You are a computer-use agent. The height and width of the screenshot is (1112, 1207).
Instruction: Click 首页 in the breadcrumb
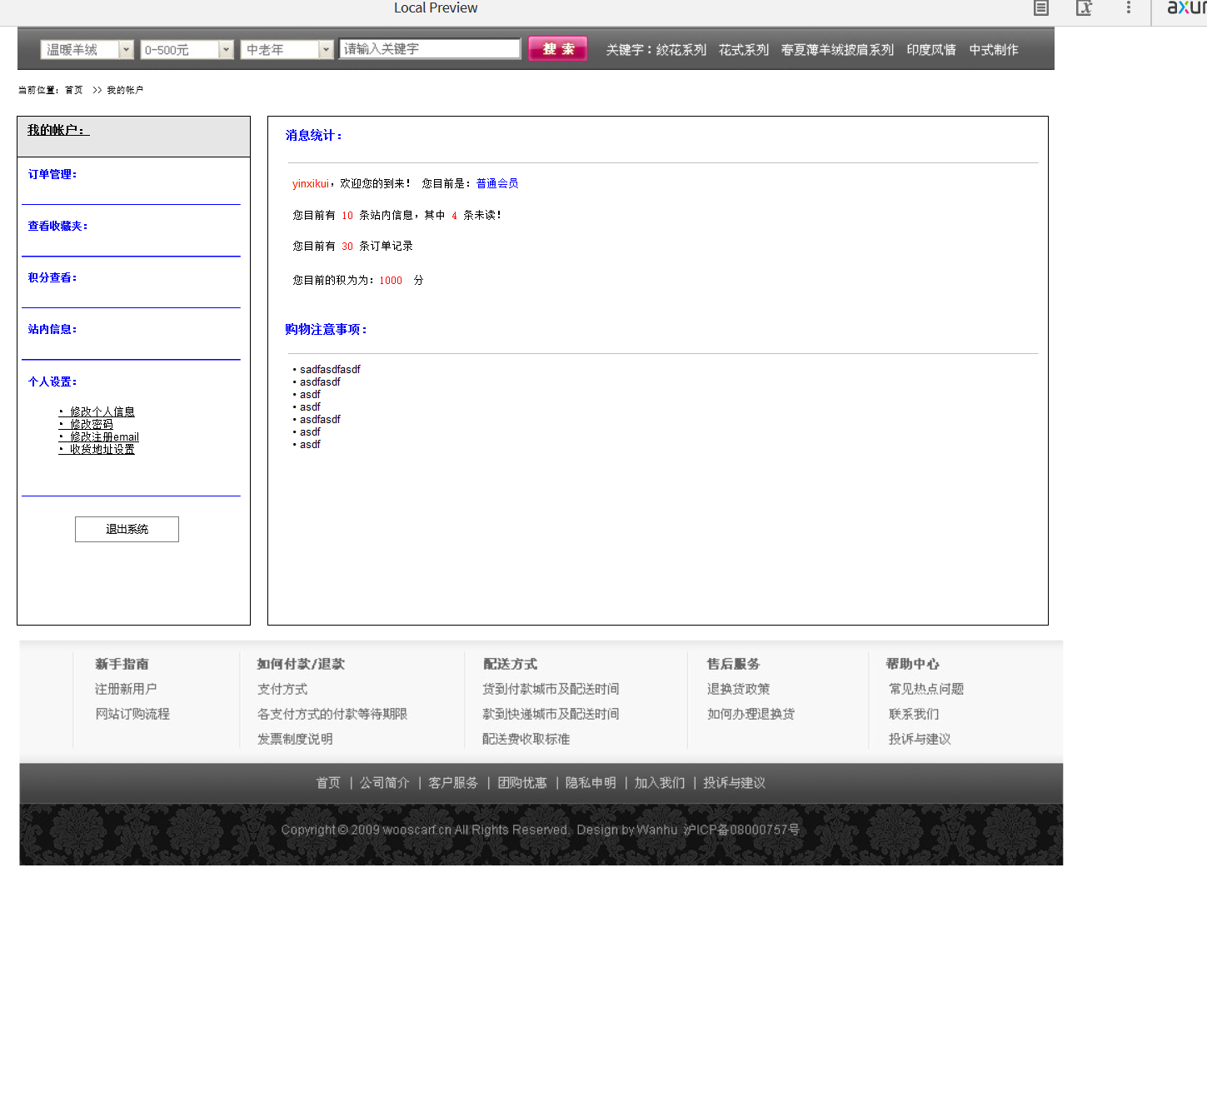coord(74,90)
